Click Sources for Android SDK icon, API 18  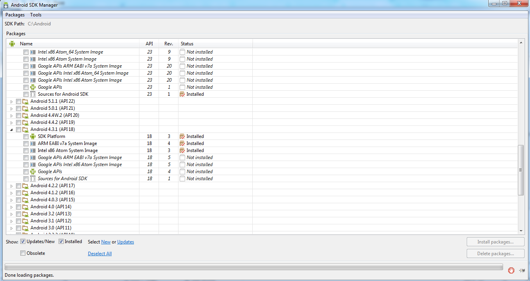coord(33,179)
